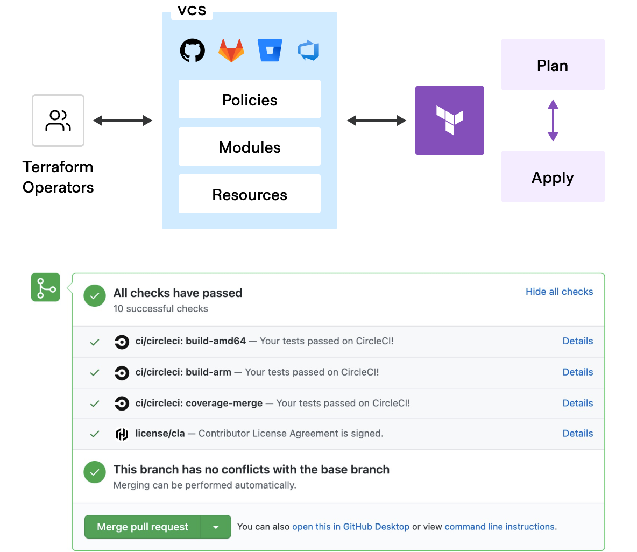Click the Plan stage box
637x552 pixels.
pos(553,65)
